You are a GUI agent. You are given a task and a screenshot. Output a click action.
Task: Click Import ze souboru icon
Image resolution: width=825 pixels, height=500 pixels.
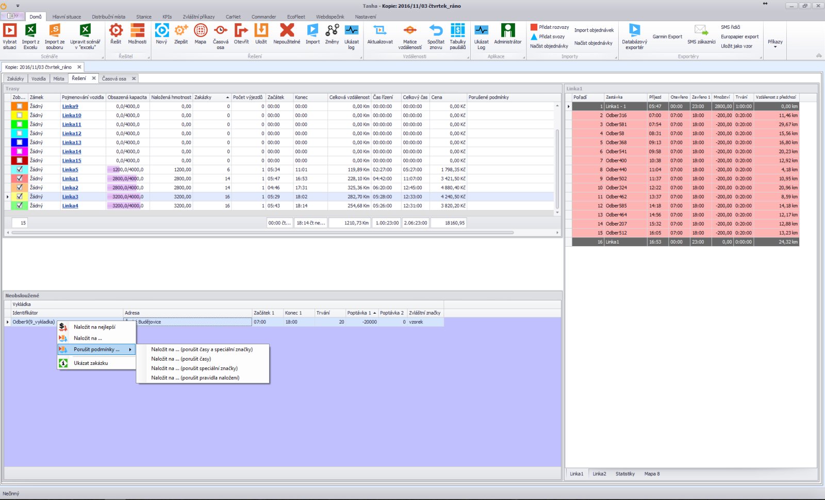click(x=54, y=30)
